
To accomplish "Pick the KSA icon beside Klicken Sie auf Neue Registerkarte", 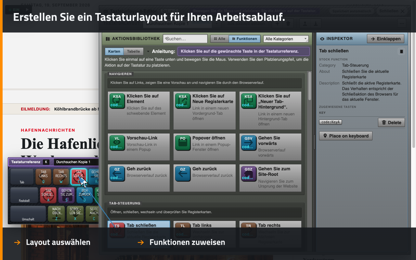I will click(x=183, y=101).
